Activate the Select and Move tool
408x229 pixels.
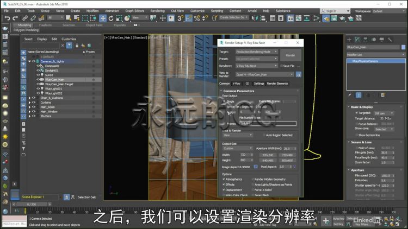pos(103,18)
